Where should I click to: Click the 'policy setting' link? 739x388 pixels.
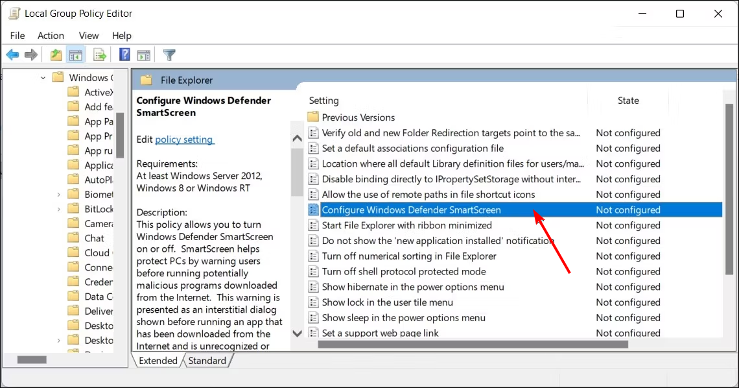pos(184,139)
